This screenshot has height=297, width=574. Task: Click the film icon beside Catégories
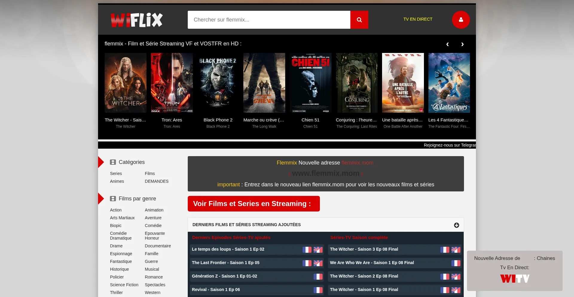(x=113, y=162)
